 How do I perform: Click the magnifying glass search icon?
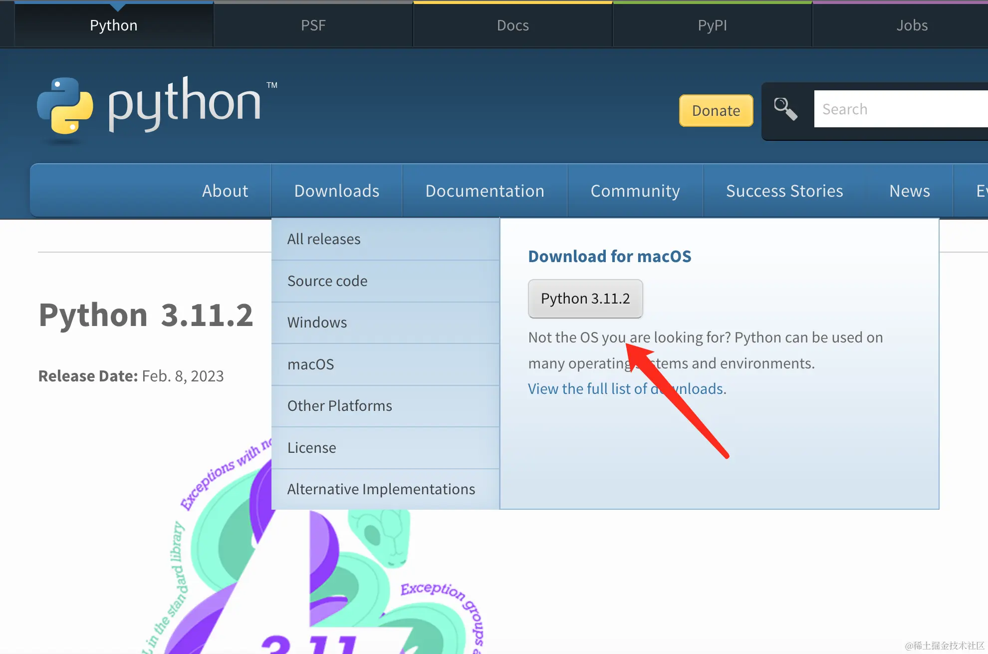click(785, 109)
